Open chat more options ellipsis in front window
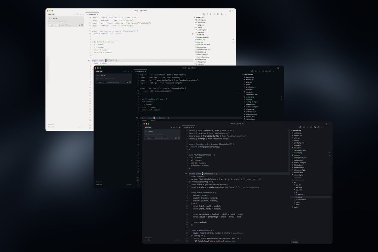 click(177, 127)
